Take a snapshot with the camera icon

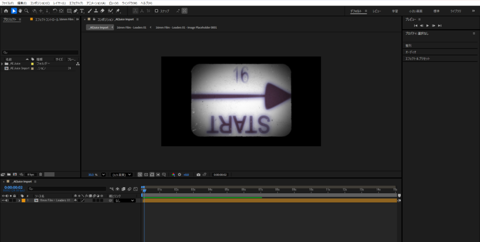point(198,174)
